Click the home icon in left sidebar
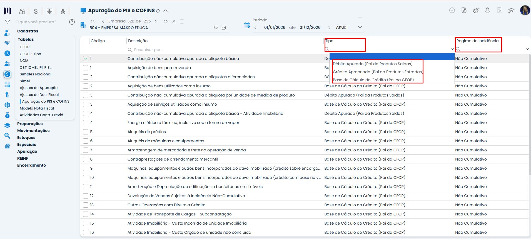 tap(8, 146)
